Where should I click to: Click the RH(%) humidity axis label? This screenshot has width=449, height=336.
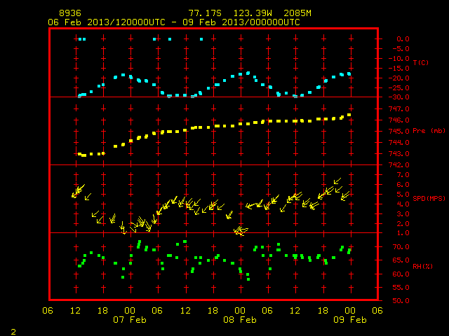[422, 266]
